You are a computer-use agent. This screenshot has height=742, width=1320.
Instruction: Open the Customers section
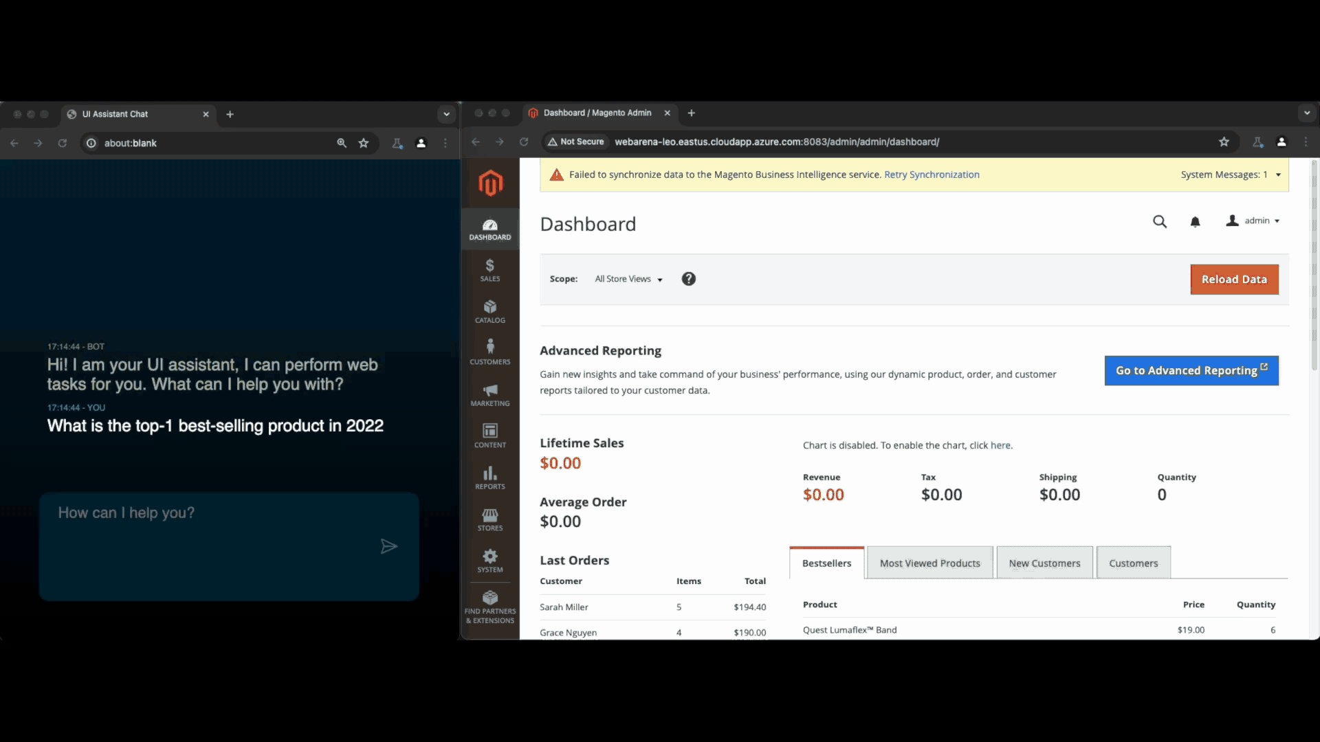point(489,352)
